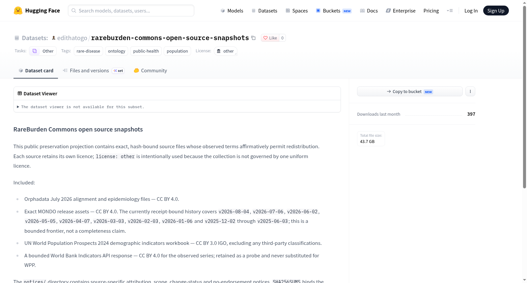Click downloads value 397
This screenshot has height=283, width=527.
(x=471, y=114)
